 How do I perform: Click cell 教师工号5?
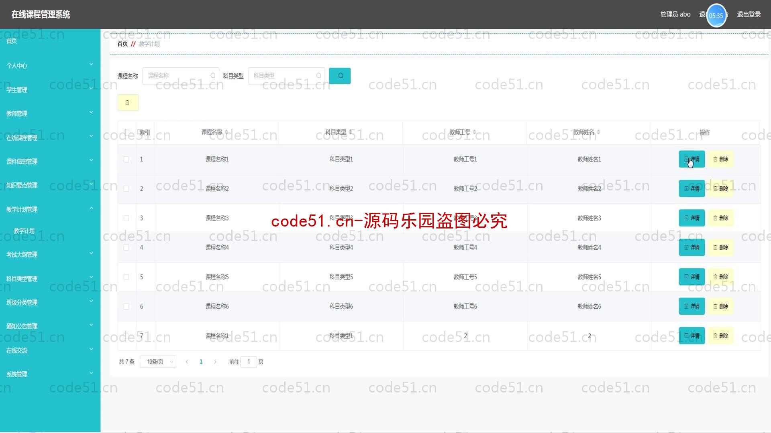(x=465, y=277)
